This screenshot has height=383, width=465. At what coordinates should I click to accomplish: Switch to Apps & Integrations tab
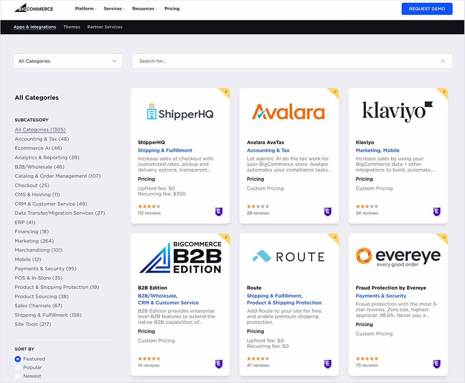(35, 27)
